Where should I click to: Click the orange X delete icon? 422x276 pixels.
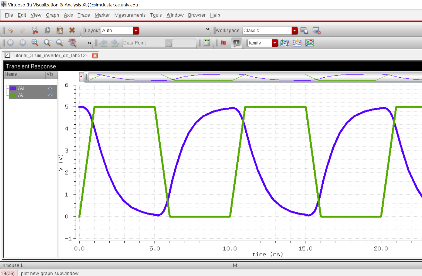(x=72, y=30)
